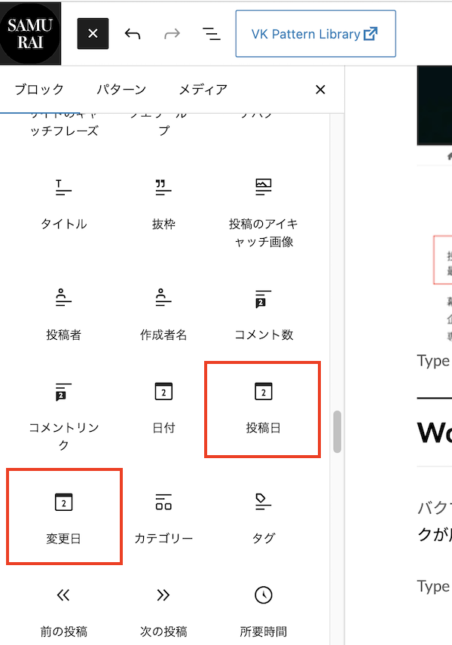Switch to the パターン tab
Image resolution: width=452 pixels, height=645 pixels.
click(121, 89)
